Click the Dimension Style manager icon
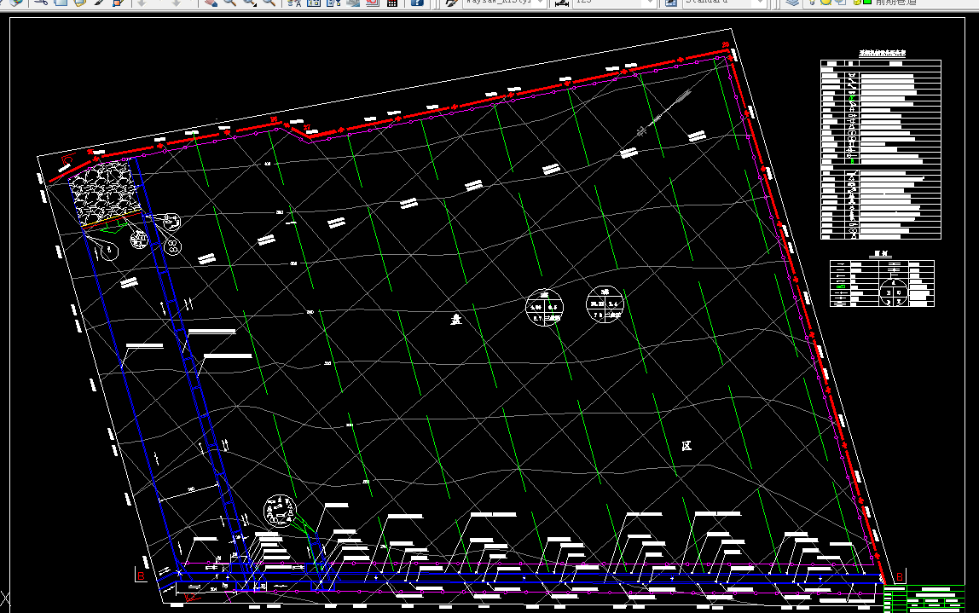Screen dimensions: 979x613 click(x=561, y=3)
